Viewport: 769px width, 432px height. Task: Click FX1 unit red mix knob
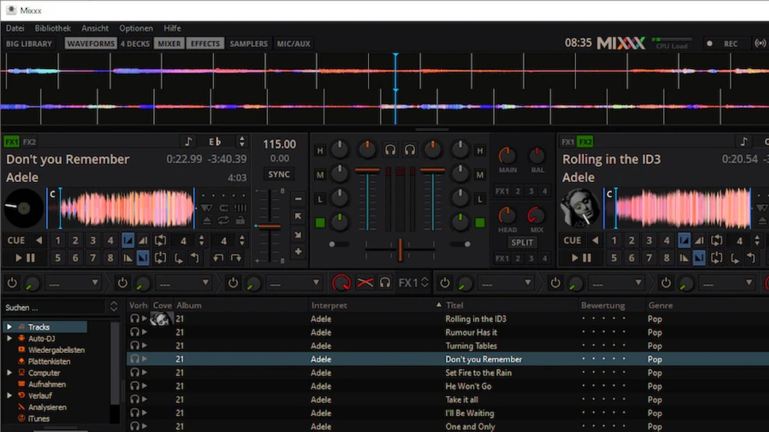tap(341, 282)
